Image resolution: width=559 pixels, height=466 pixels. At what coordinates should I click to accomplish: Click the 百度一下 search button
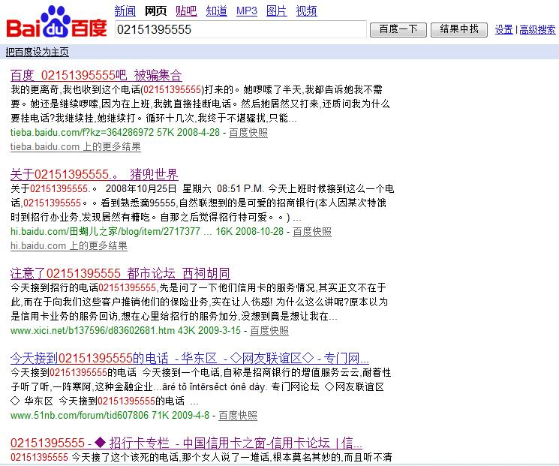click(398, 29)
